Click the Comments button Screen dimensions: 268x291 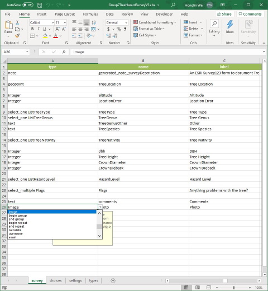click(x=250, y=14)
